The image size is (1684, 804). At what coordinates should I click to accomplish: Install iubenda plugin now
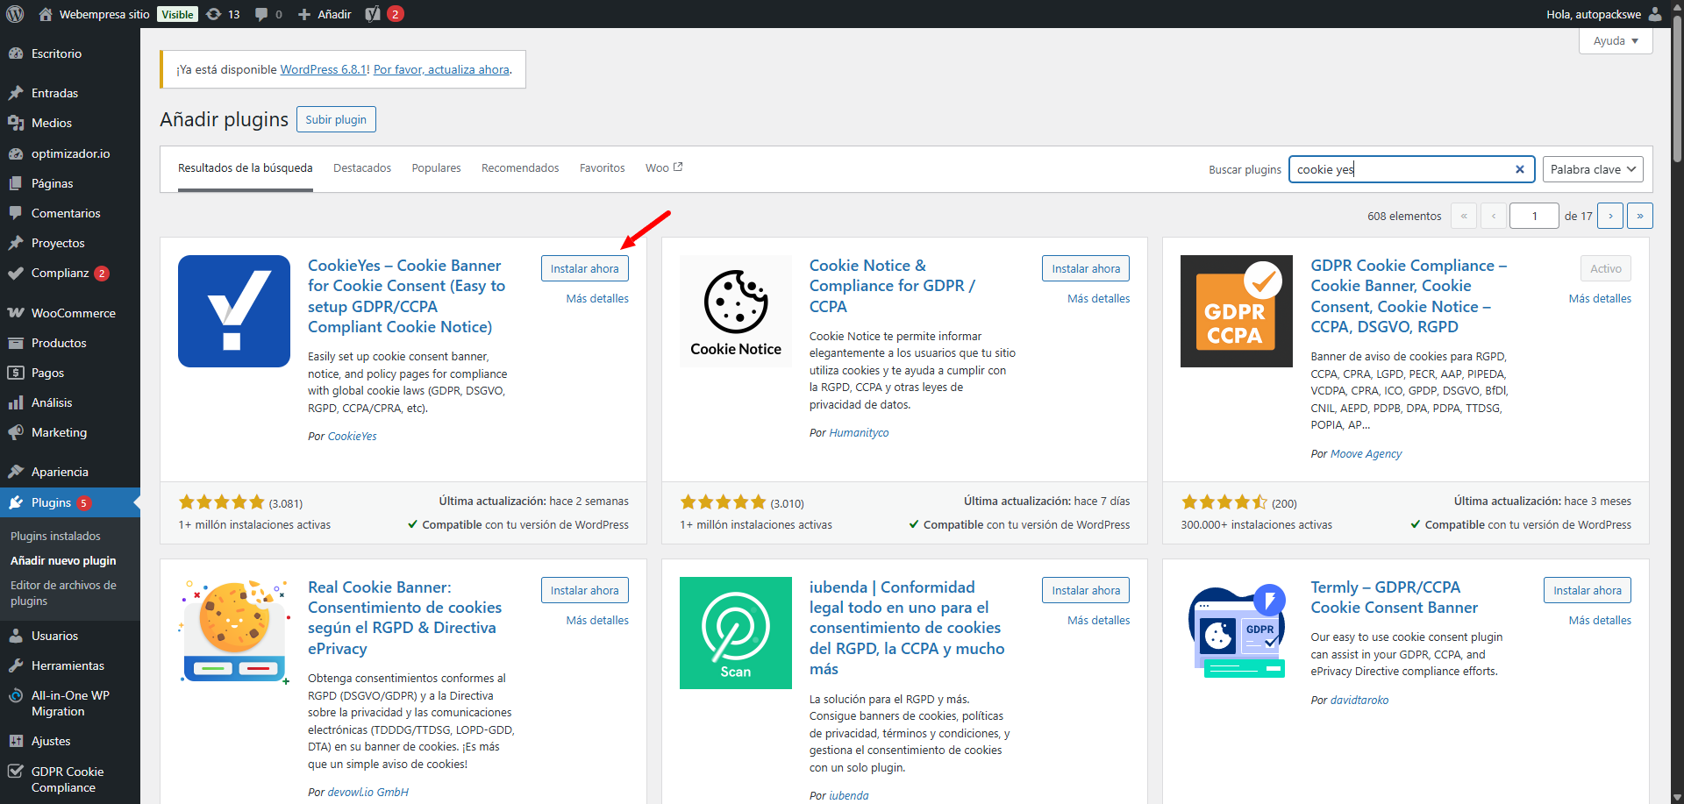[x=1086, y=590]
